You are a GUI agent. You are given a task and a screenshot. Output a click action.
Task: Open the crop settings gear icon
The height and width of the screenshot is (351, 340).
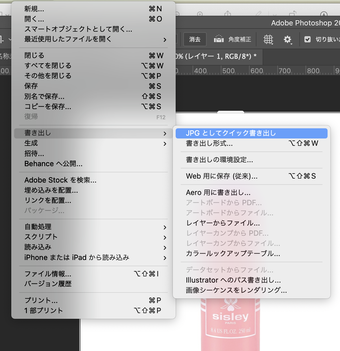click(287, 39)
